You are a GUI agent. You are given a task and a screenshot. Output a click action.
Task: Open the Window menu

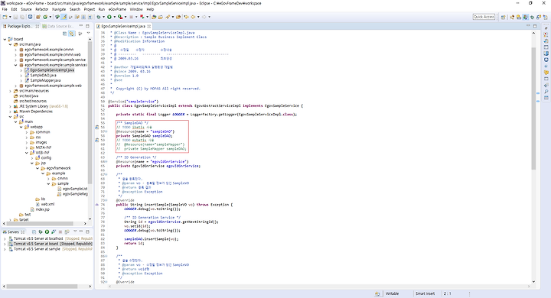click(x=136, y=9)
